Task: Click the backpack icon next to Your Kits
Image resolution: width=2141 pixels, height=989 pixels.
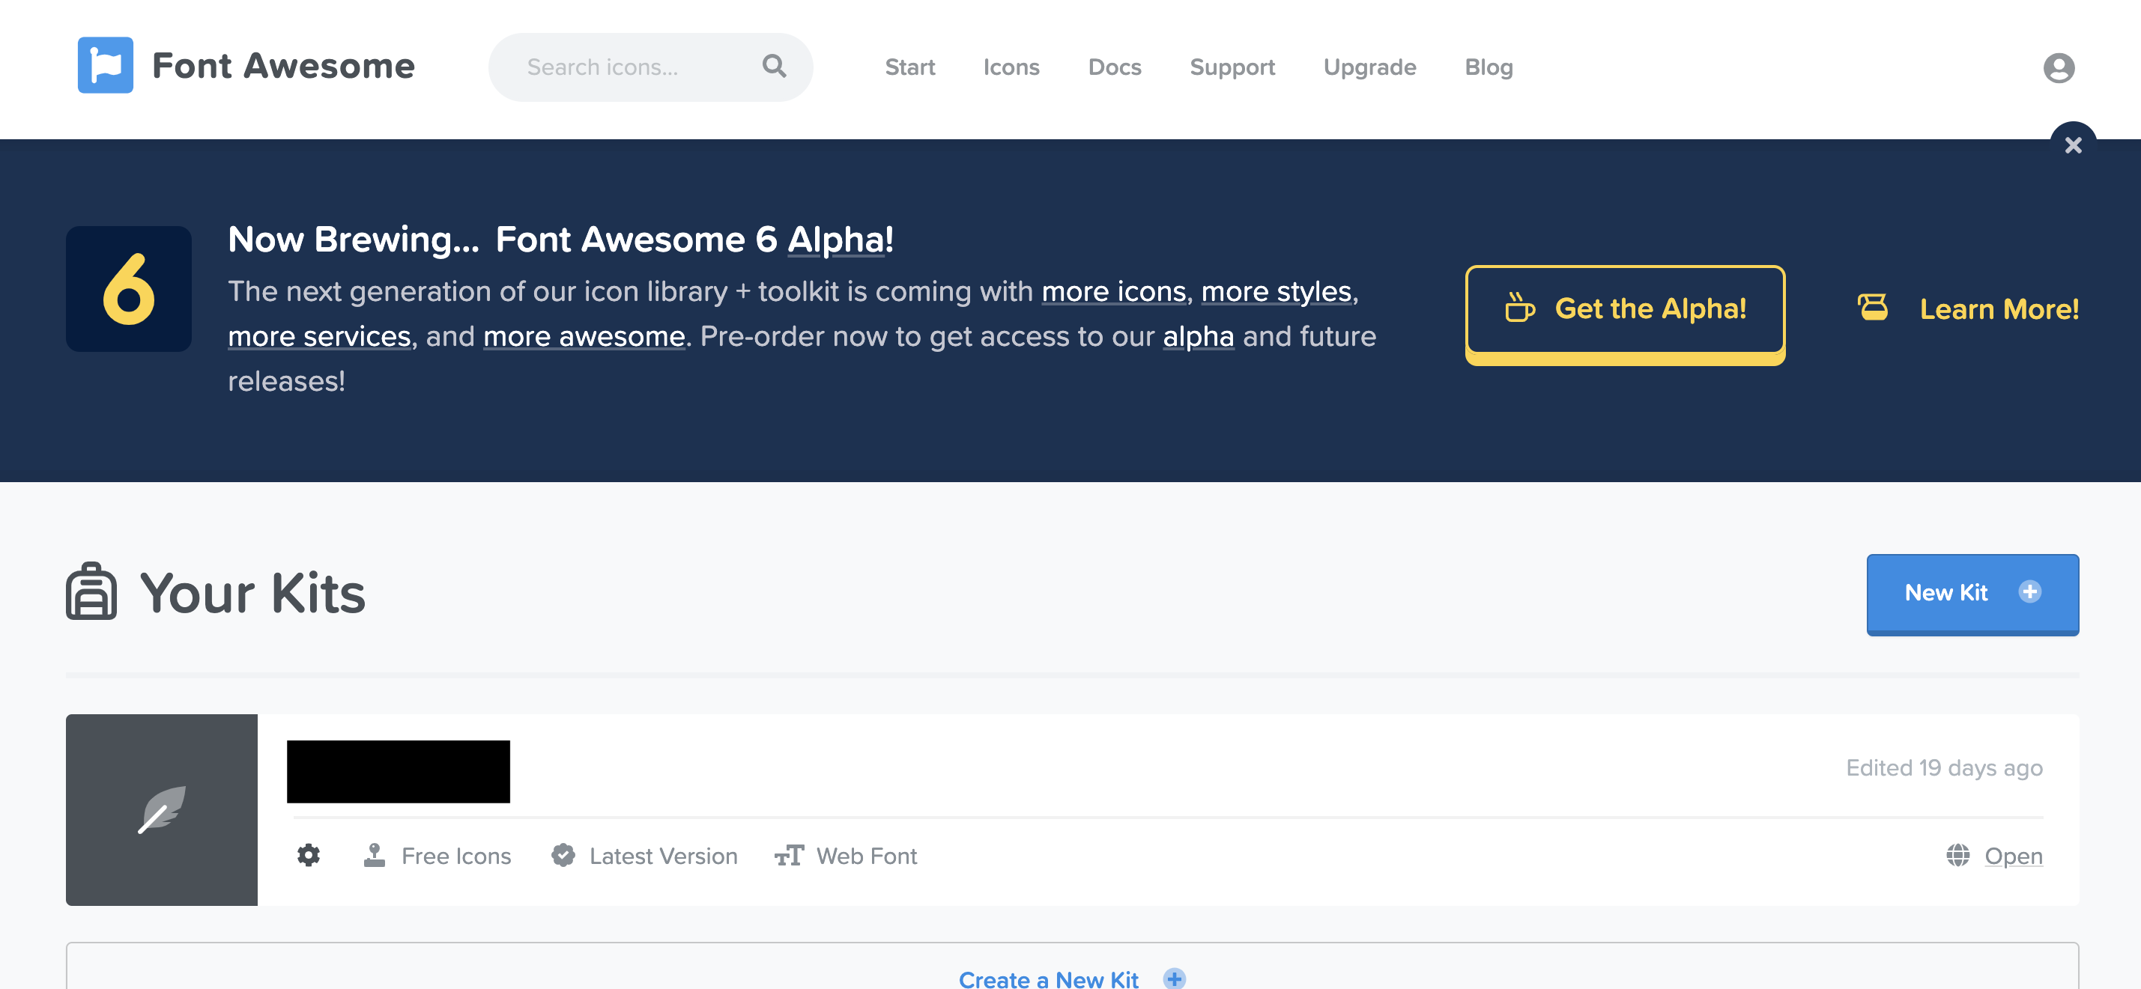Action: pyautogui.click(x=91, y=591)
